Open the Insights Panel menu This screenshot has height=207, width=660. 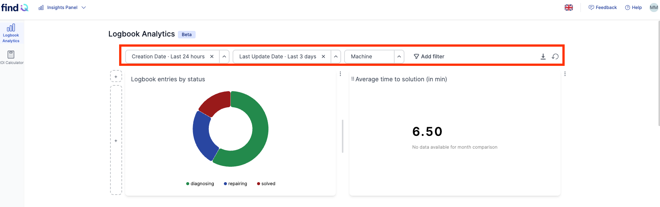pyautogui.click(x=62, y=8)
